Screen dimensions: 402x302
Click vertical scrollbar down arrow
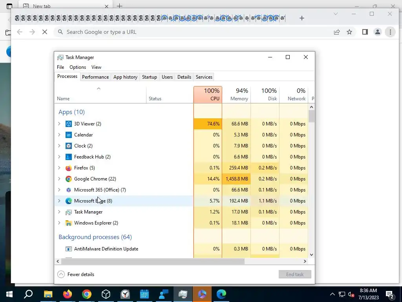coord(311,255)
